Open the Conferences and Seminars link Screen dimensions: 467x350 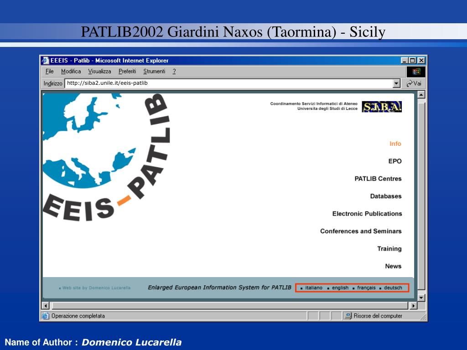361,231
